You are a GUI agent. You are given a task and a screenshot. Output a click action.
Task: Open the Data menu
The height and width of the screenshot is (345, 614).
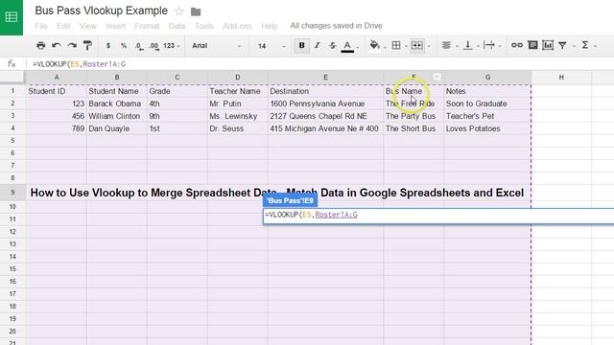coord(177,26)
